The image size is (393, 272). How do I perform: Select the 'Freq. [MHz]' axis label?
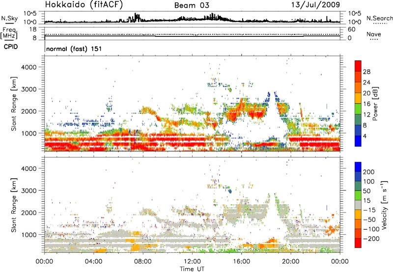(9, 33)
